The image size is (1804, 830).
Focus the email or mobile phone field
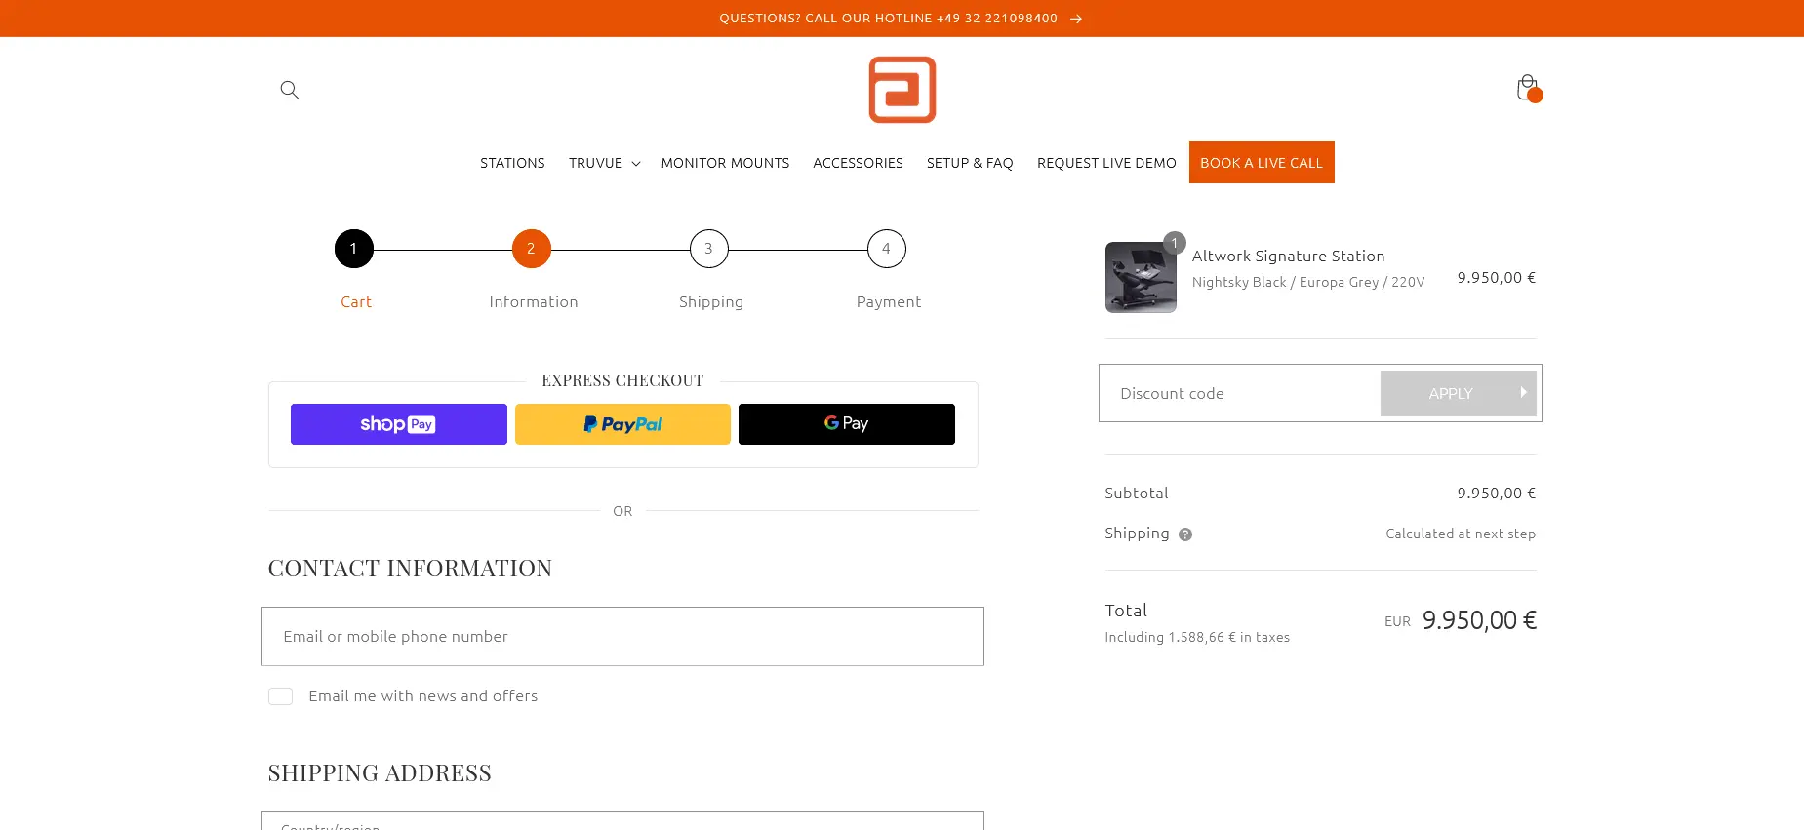pos(622,637)
